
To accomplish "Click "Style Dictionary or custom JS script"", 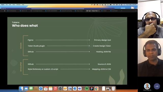I will [43, 69].
